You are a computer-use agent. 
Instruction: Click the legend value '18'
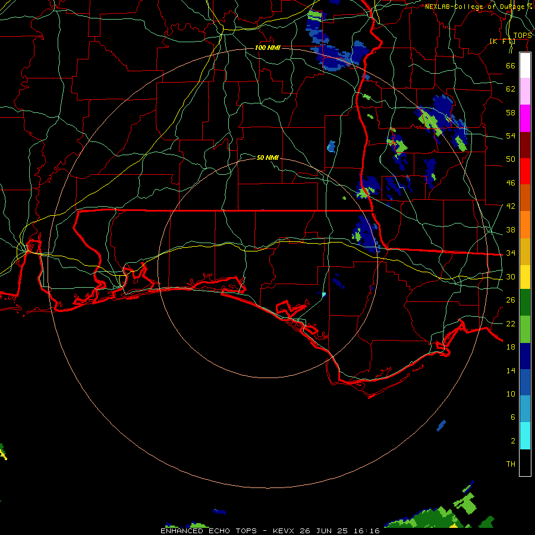coord(511,347)
